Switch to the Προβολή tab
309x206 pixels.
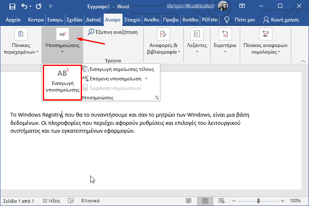[x=171, y=20]
